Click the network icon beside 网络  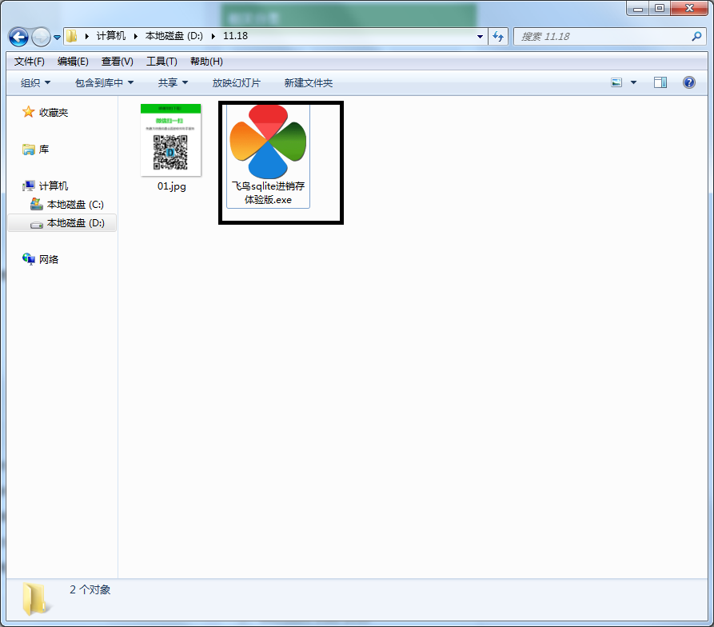pos(28,259)
